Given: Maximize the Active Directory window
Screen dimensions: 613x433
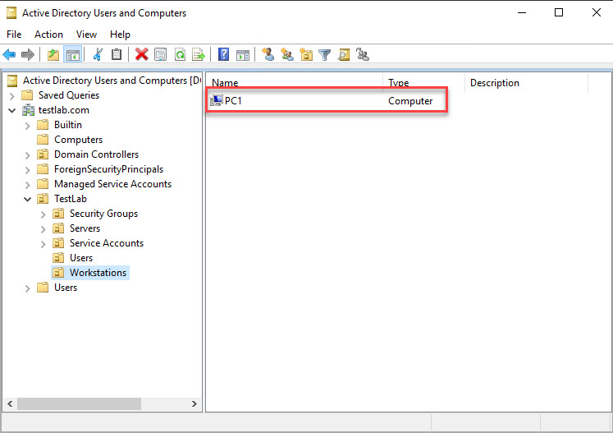Looking at the screenshot, I should [x=559, y=12].
